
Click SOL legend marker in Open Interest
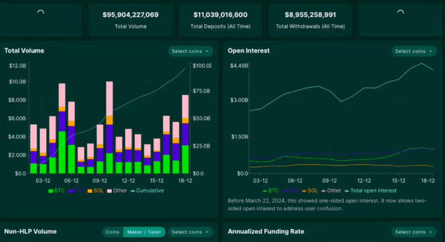click(x=304, y=191)
